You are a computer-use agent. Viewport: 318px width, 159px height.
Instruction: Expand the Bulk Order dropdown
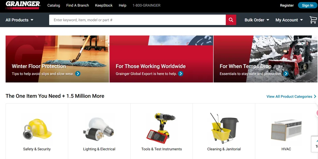click(257, 20)
